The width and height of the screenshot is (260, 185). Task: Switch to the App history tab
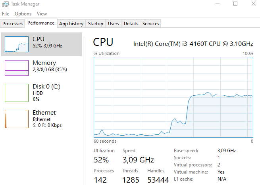[71, 24]
